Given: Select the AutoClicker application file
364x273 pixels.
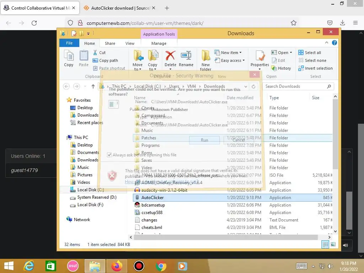Looking at the screenshot, I should [x=232, y=198].
